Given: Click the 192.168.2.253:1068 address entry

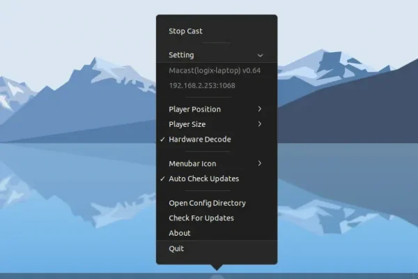Looking at the screenshot, I should click(x=217, y=85).
